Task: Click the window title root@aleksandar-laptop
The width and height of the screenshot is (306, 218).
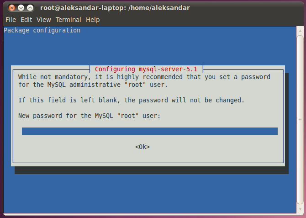Action: (x=115, y=8)
